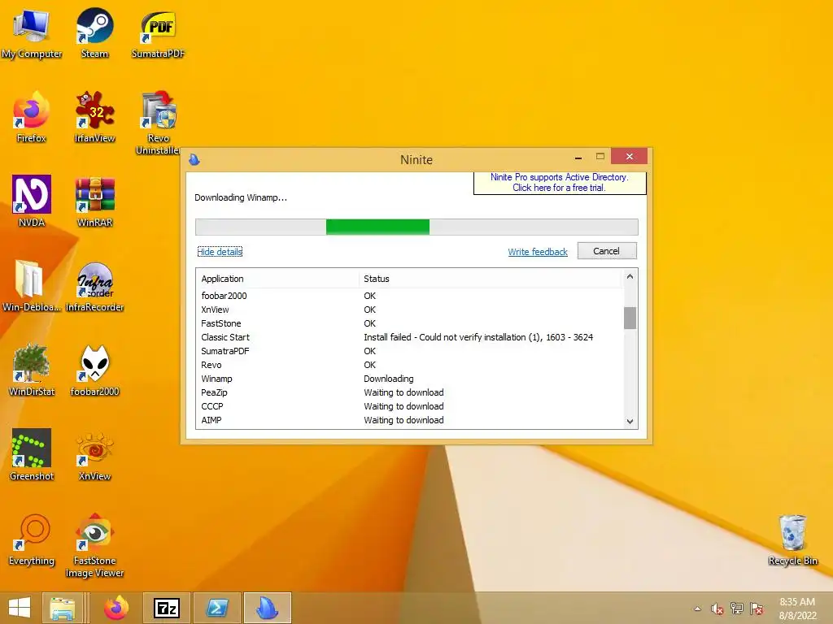
Task: Select the Greenshot desktop shortcut
Action: click(31, 455)
